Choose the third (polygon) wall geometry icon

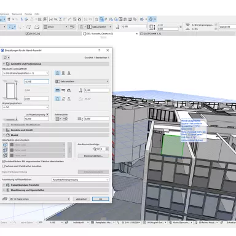(x=69, y=90)
